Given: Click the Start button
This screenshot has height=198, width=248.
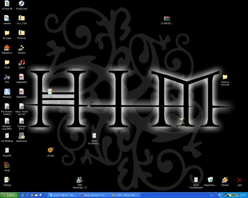Looking at the screenshot, I should tap(9, 195).
